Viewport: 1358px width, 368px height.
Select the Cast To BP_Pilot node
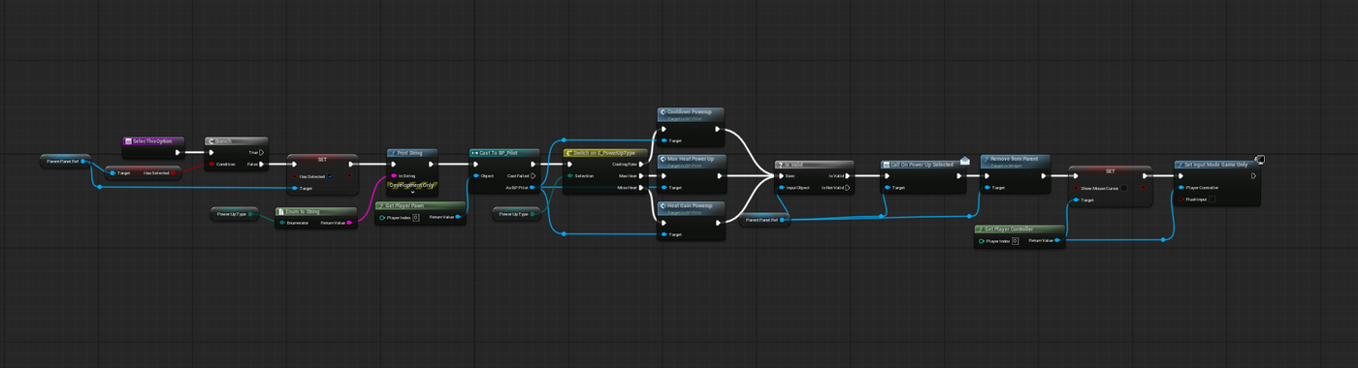pos(504,170)
